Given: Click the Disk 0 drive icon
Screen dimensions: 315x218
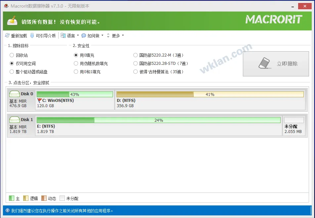Looking at the screenshot, I should pyautogui.click(x=15, y=94).
